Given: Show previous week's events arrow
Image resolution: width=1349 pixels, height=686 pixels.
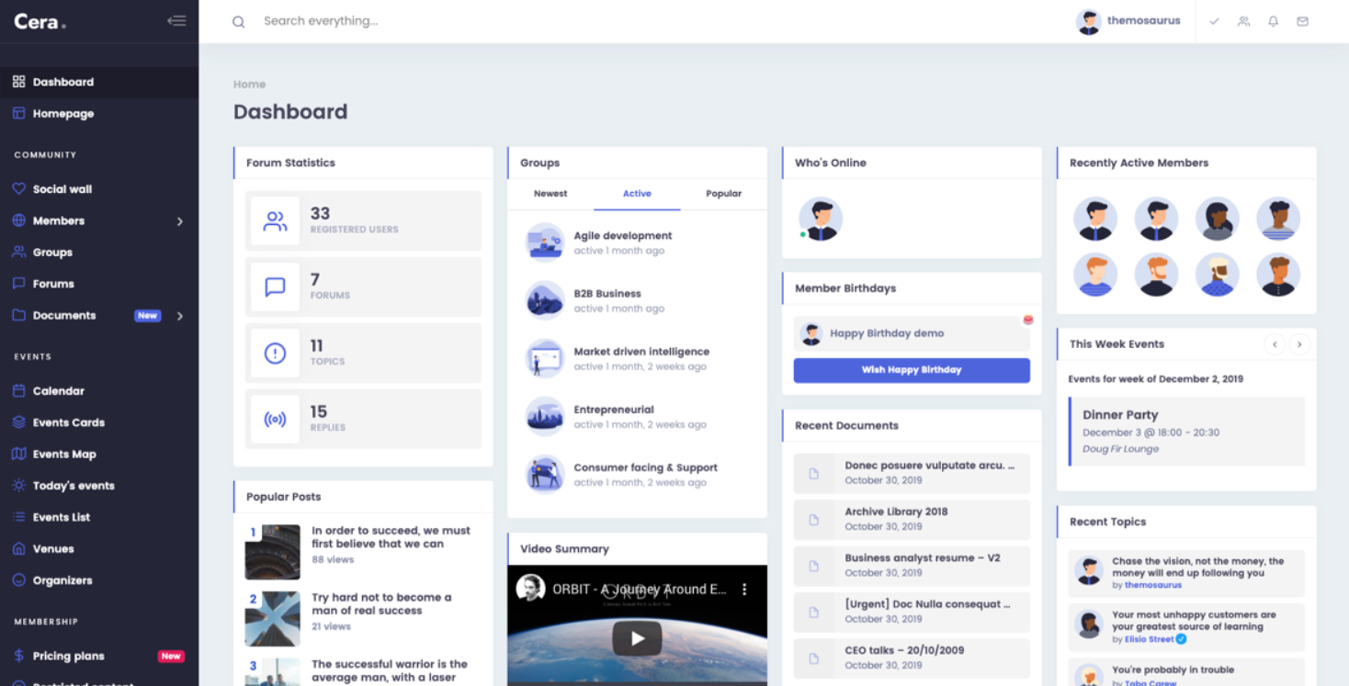Looking at the screenshot, I should pos(1274,344).
